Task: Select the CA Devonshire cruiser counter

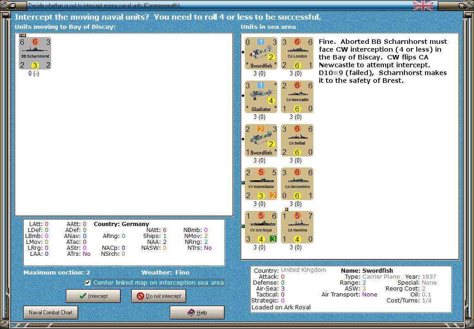Action: click(297, 184)
